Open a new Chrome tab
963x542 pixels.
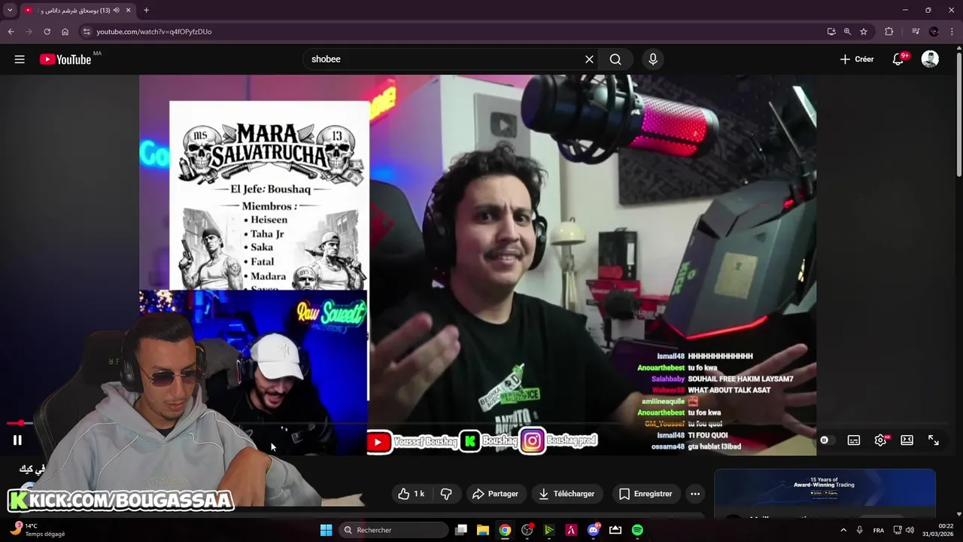pyautogui.click(x=146, y=11)
